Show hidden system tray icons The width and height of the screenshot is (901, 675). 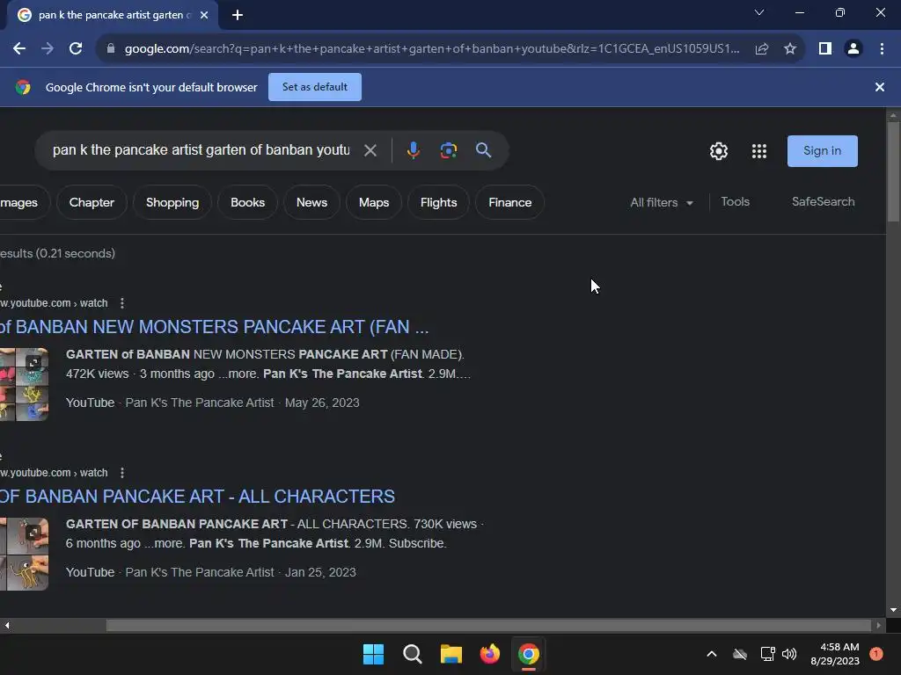711,654
